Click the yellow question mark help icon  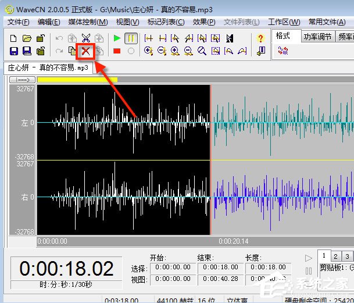260,38
